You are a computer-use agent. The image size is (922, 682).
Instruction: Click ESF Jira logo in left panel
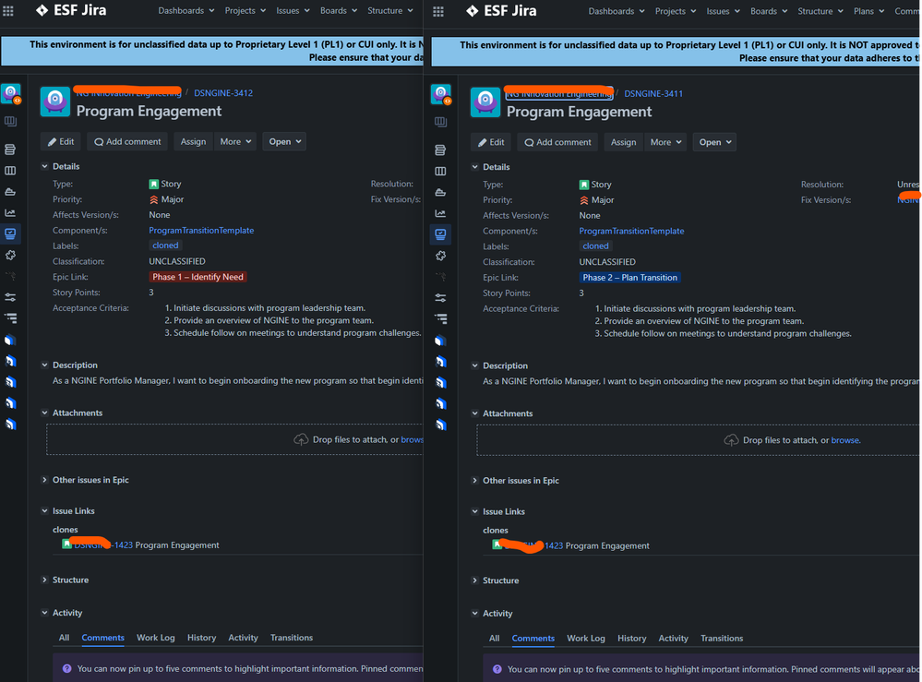click(70, 10)
